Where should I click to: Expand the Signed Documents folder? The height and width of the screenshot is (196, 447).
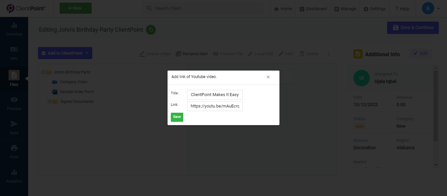[x=49, y=102]
